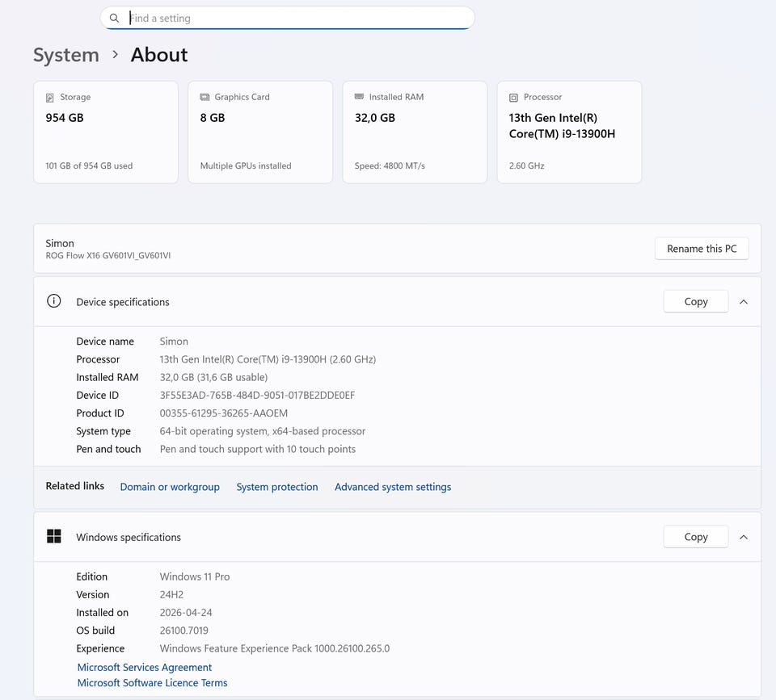Click the search magnifier icon
Viewport: 776px width, 700px height.
coord(114,18)
